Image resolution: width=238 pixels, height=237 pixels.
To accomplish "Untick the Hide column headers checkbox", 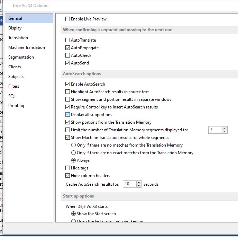I will click(x=67, y=176).
